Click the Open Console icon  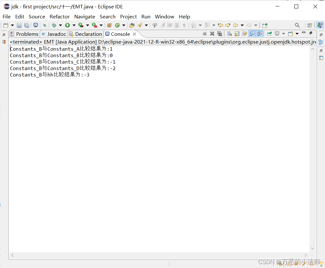click(x=290, y=34)
